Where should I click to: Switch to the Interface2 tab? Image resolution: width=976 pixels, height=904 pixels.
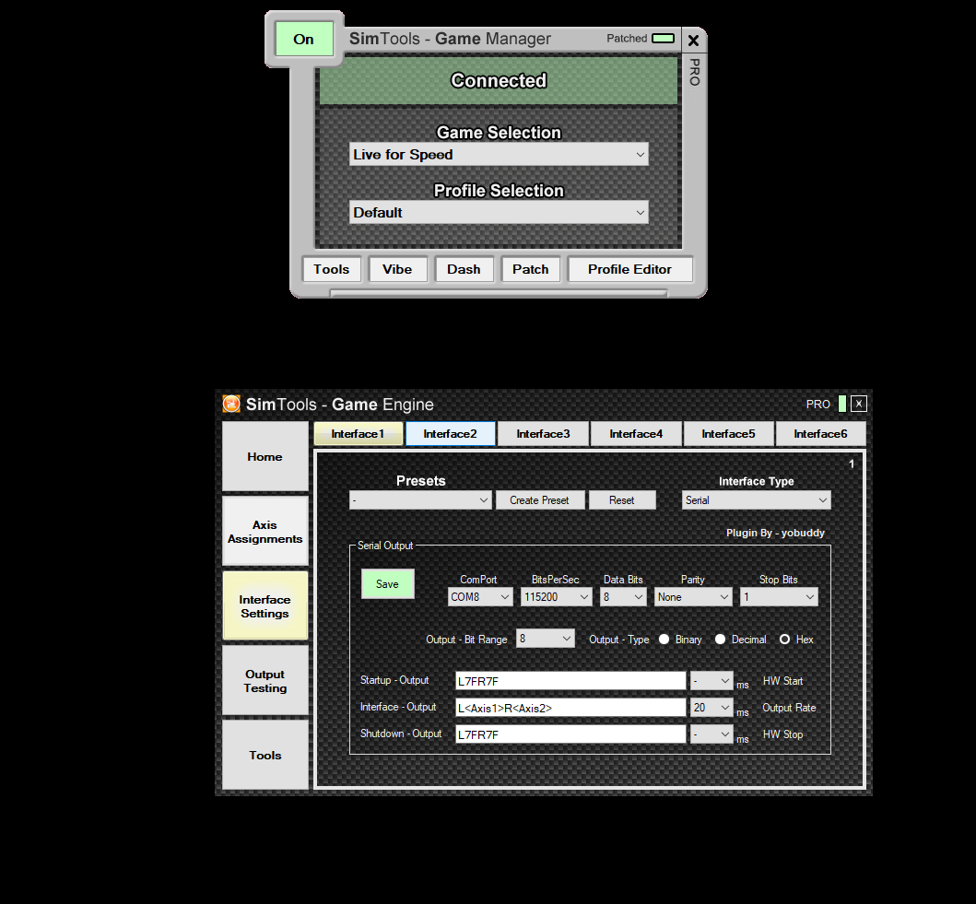(x=450, y=434)
